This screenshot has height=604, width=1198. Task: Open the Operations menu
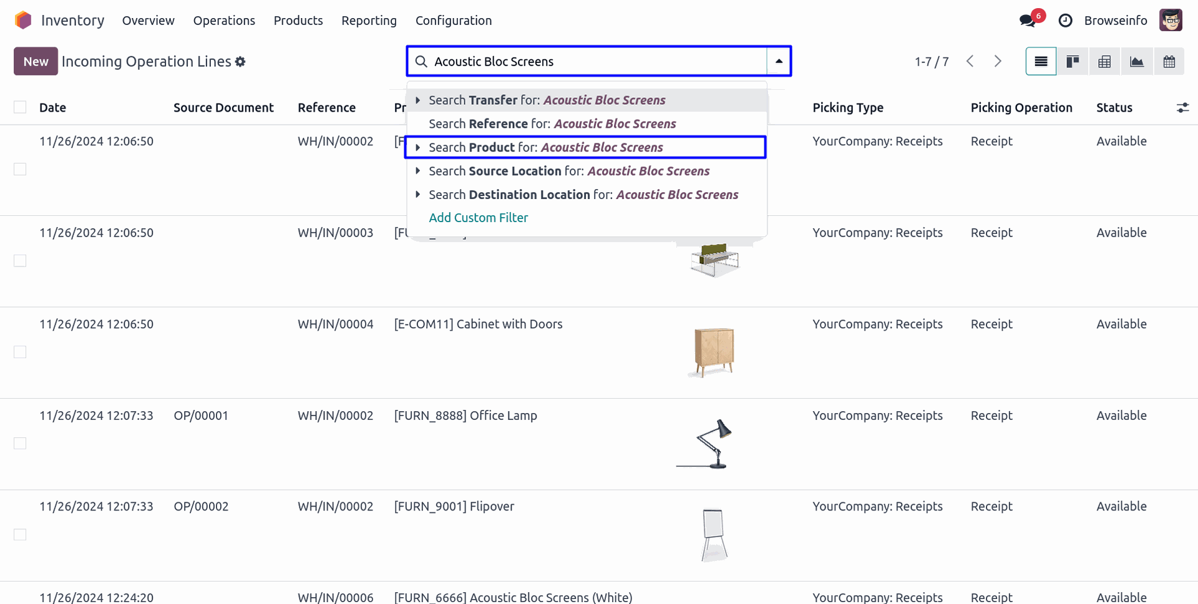tap(224, 21)
